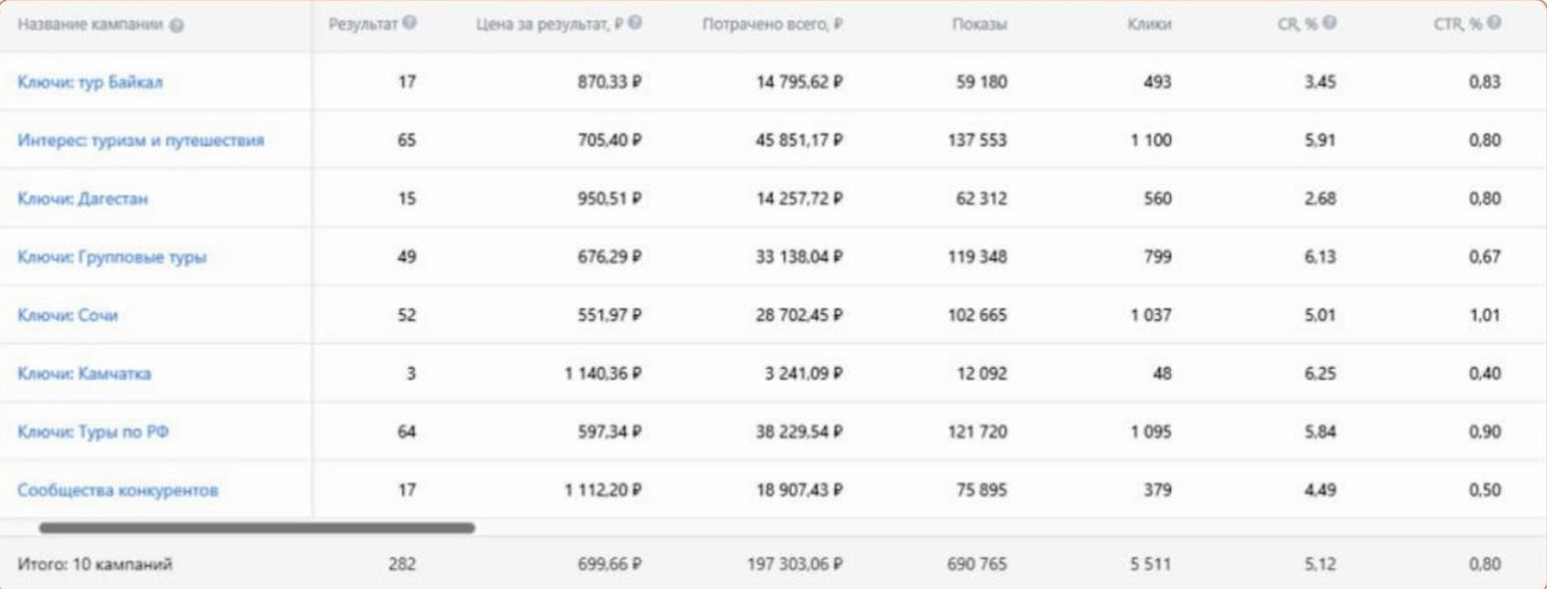The image size is (1547, 589).
Task: Open campaign Ключи: Дагестан
Action: click(x=82, y=199)
